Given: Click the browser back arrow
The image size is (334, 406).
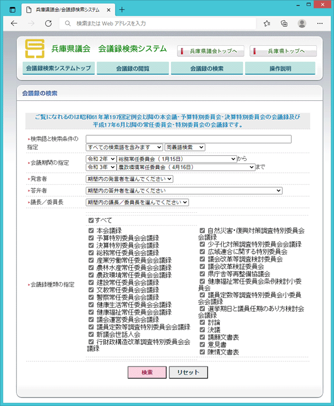Looking at the screenshot, I should [x=14, y=23].
